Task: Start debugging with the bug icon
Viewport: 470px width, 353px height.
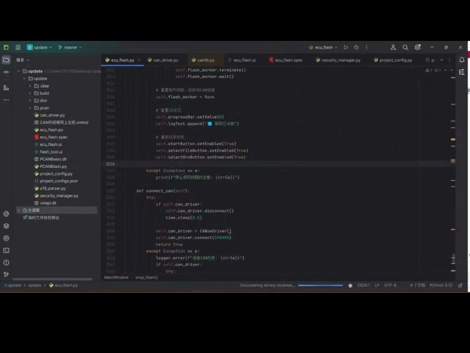Action: click(x=356, y=47)
